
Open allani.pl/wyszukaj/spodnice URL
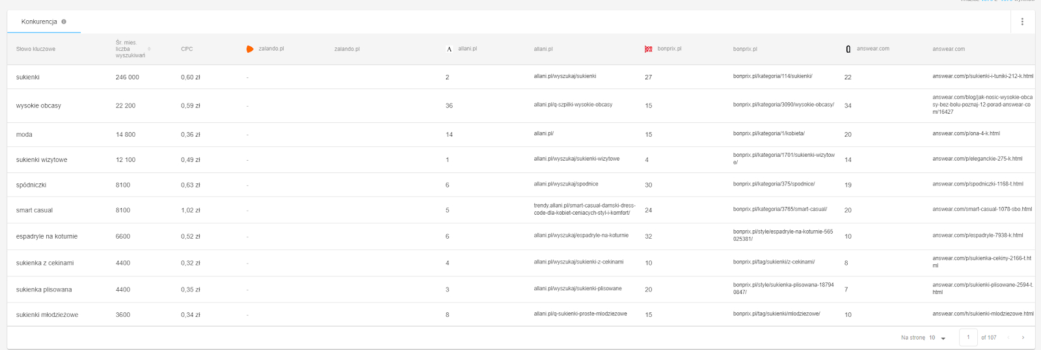coord(566,183)
